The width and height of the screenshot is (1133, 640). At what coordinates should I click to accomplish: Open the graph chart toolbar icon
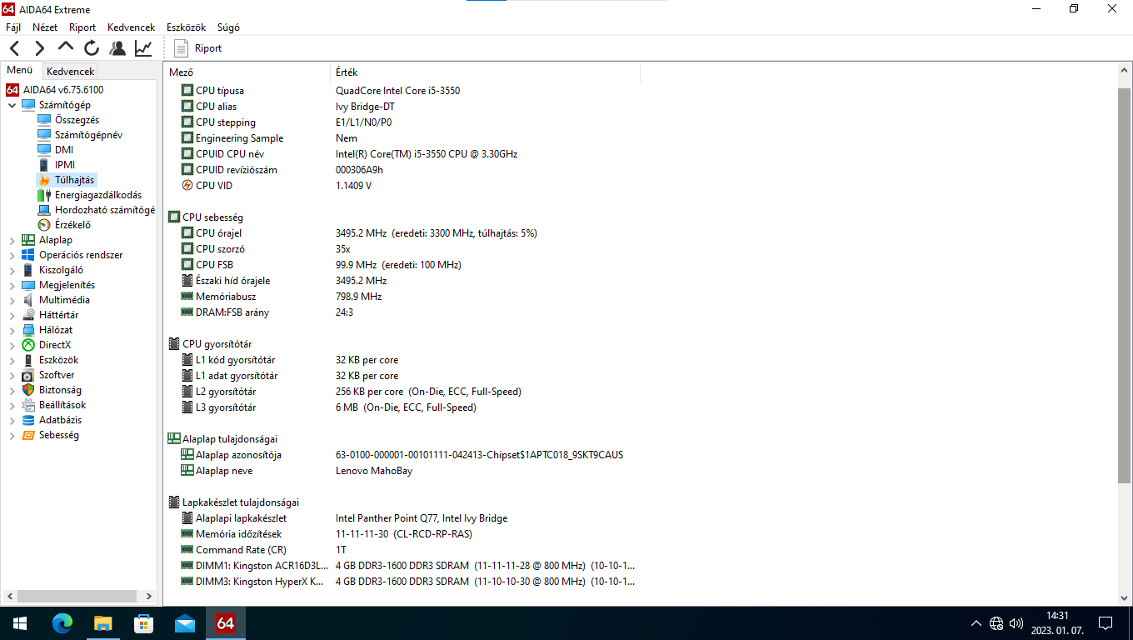143,48
